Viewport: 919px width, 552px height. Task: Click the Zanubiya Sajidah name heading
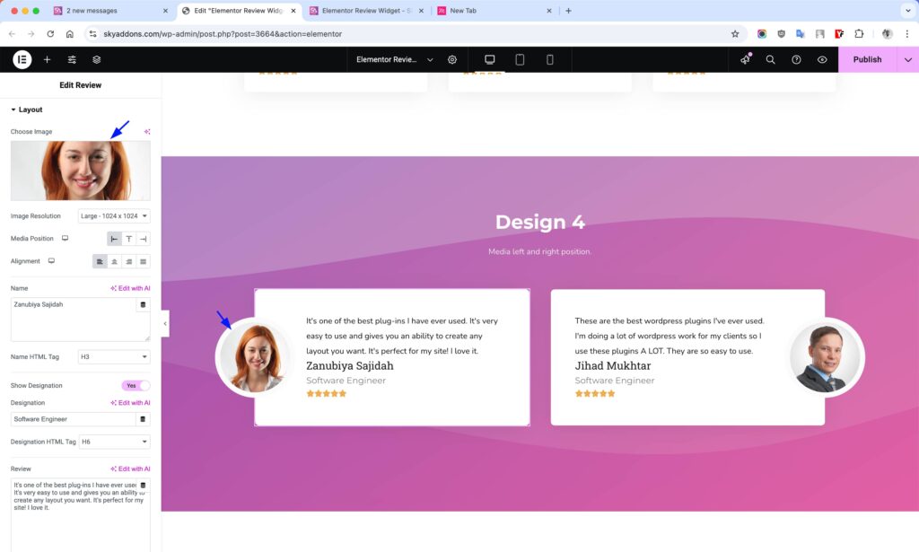[350, 365]
